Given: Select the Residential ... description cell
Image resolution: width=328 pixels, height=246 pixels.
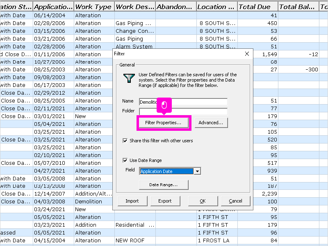Looking at the screenshot, I should pyautogui.click(x=135, y=225).
